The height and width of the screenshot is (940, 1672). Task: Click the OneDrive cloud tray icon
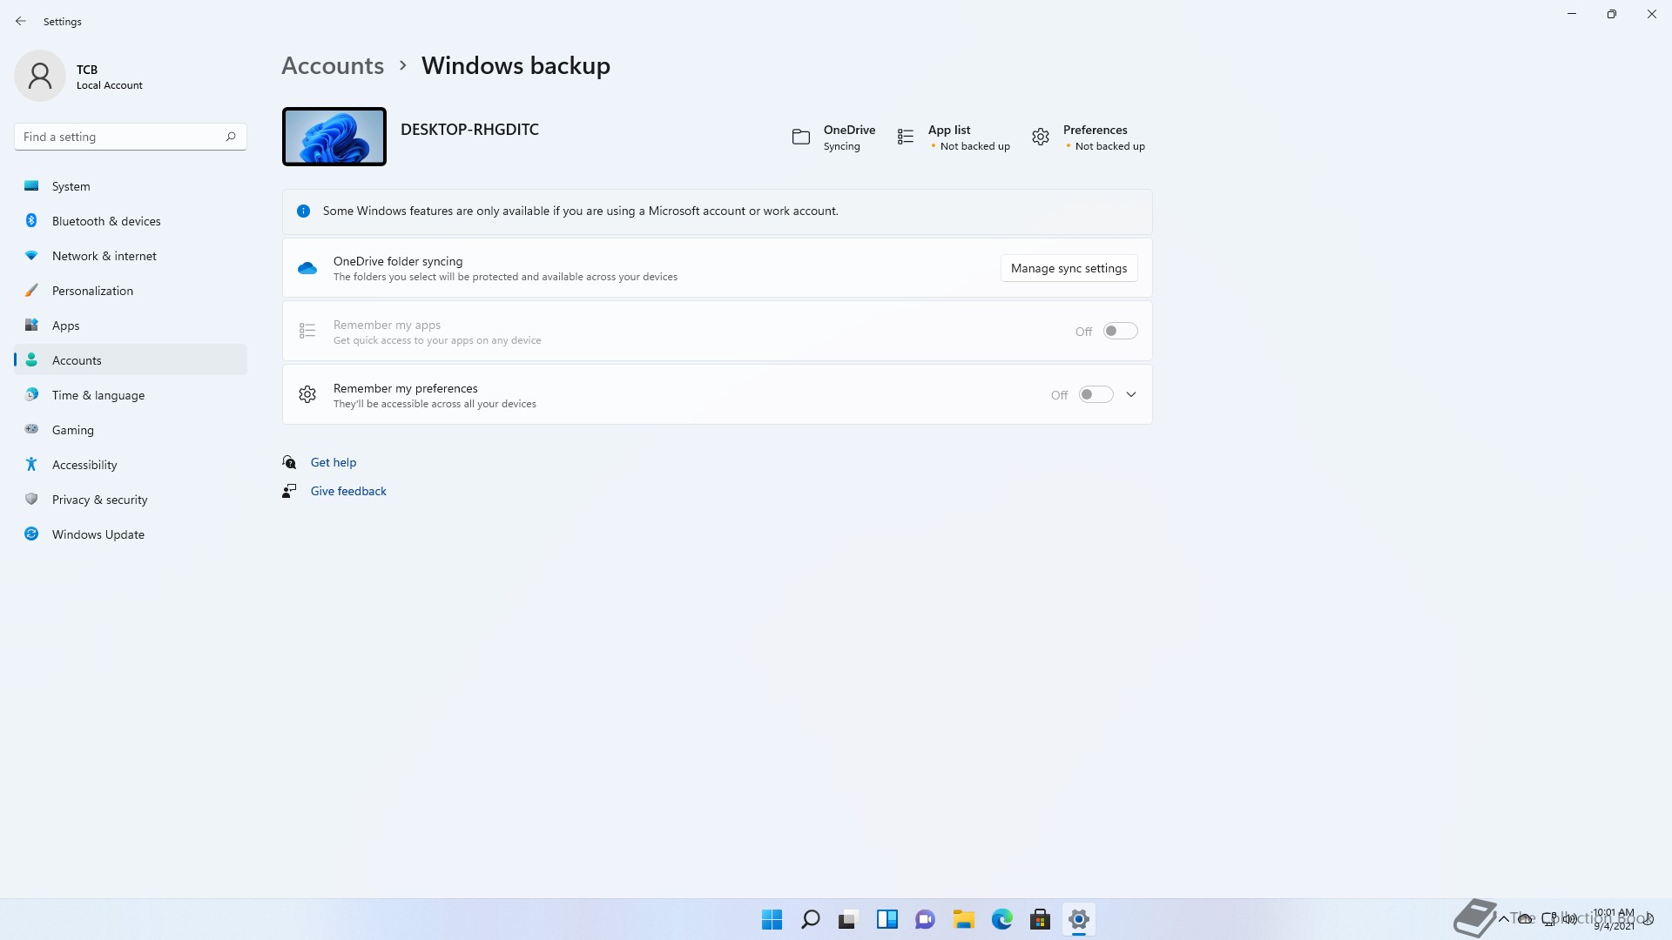[1525, 918]
